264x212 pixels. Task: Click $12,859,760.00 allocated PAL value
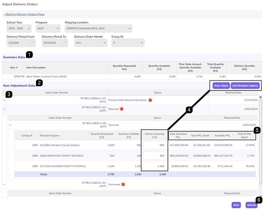click(x=179, y=145)
